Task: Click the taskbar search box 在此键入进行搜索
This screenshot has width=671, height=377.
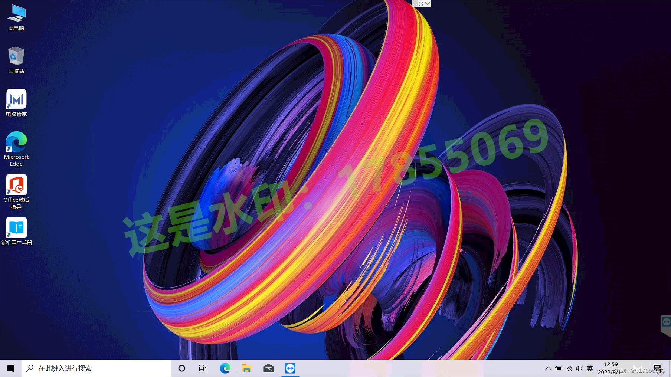Action: [x=96, y=368]
